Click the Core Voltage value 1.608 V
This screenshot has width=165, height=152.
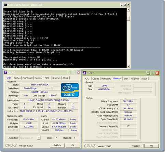[53, 95]
